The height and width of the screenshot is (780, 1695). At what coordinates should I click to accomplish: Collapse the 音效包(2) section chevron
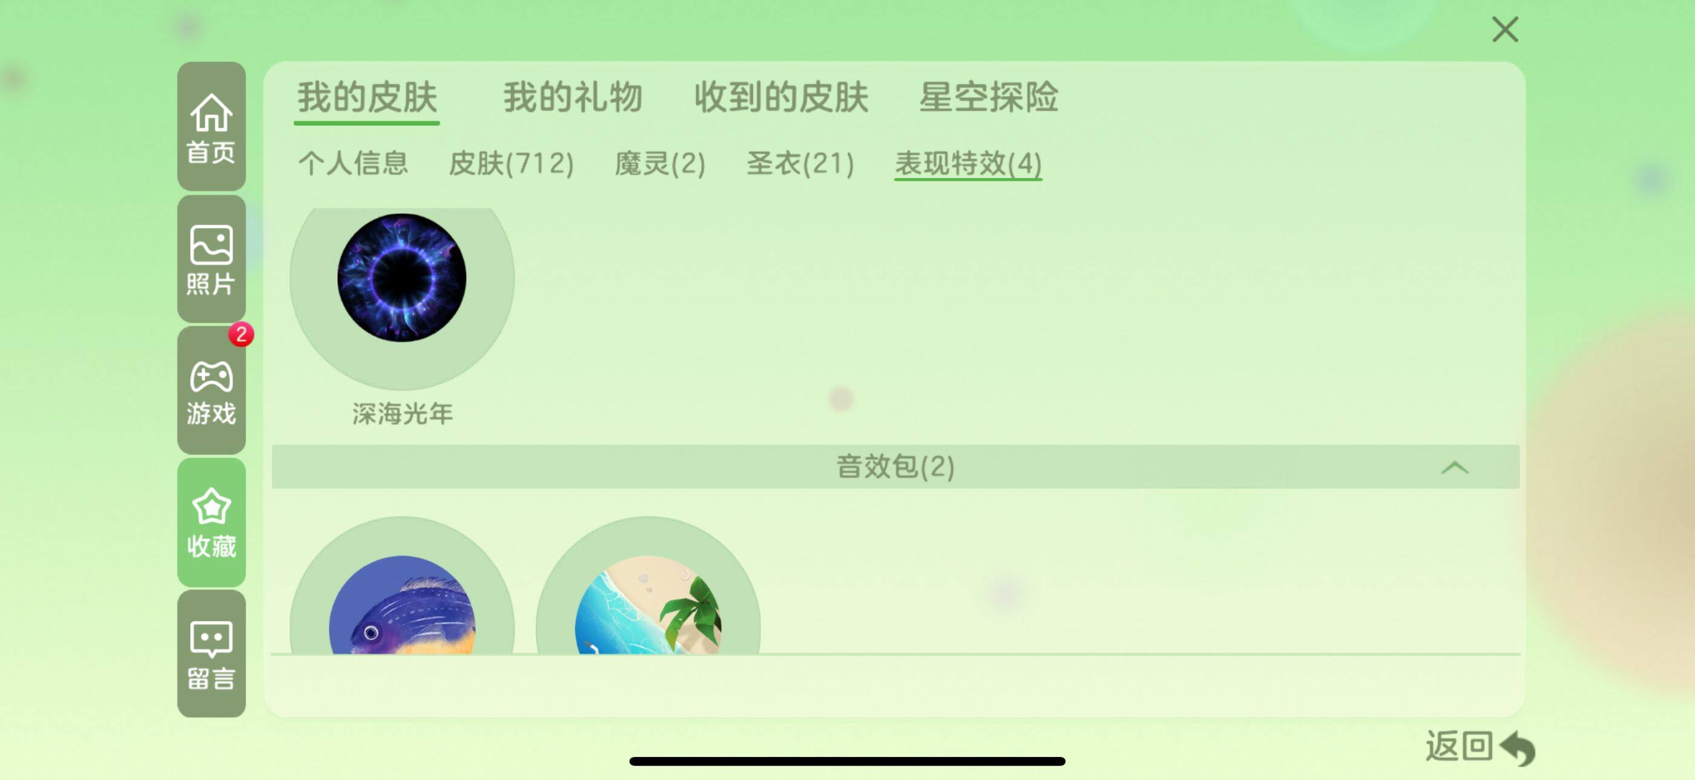(1454, 468)
